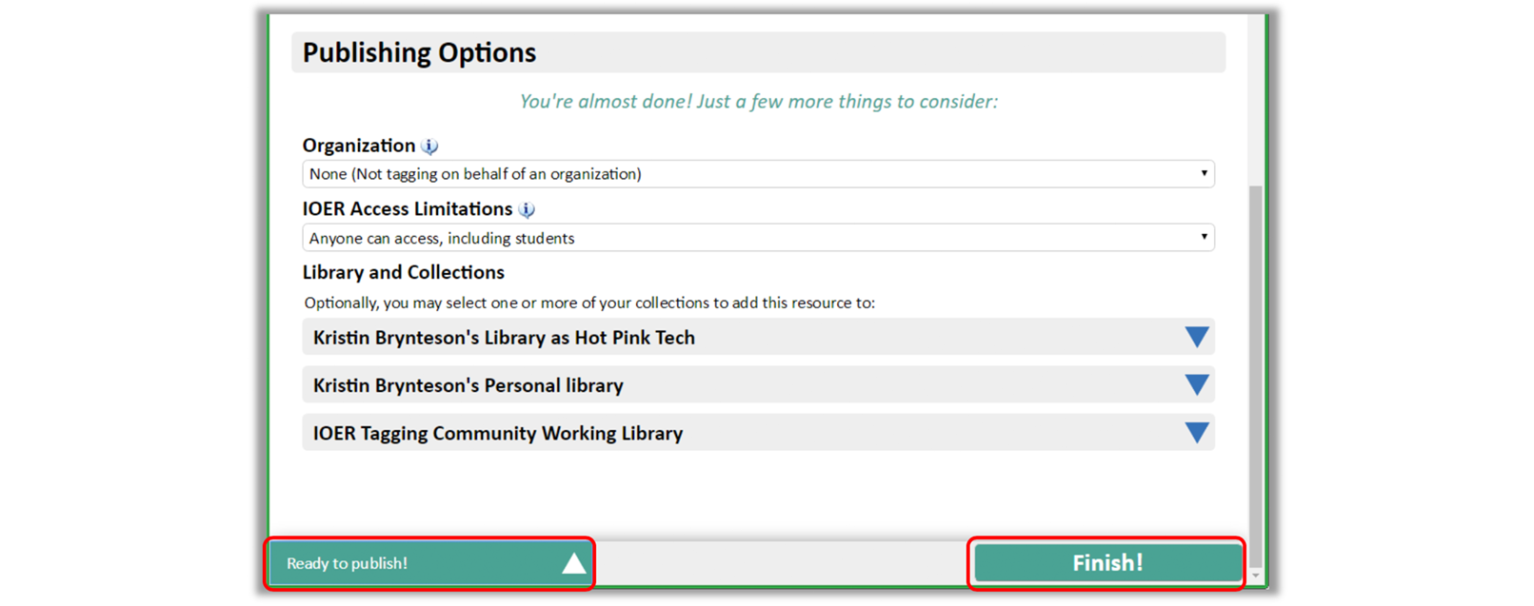Click the vertical scrollbar thumb
This screenshot has height=606, width=1534.
coord(1256,371)
